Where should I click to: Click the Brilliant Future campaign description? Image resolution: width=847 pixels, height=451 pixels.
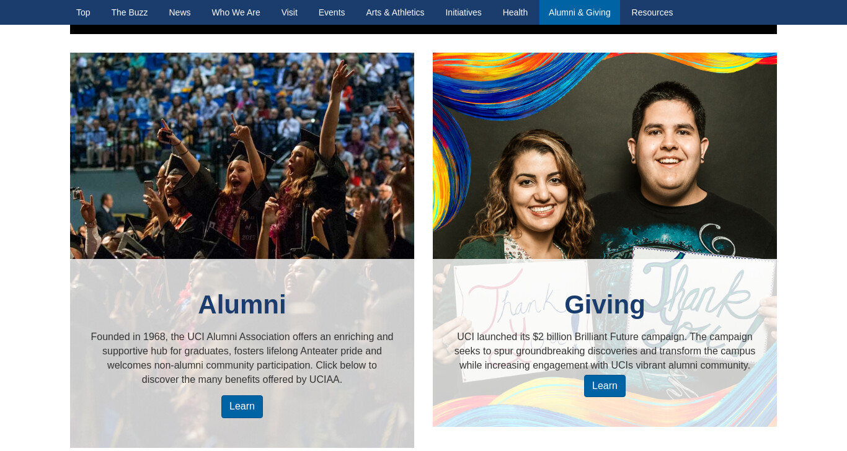pos(605,351)
